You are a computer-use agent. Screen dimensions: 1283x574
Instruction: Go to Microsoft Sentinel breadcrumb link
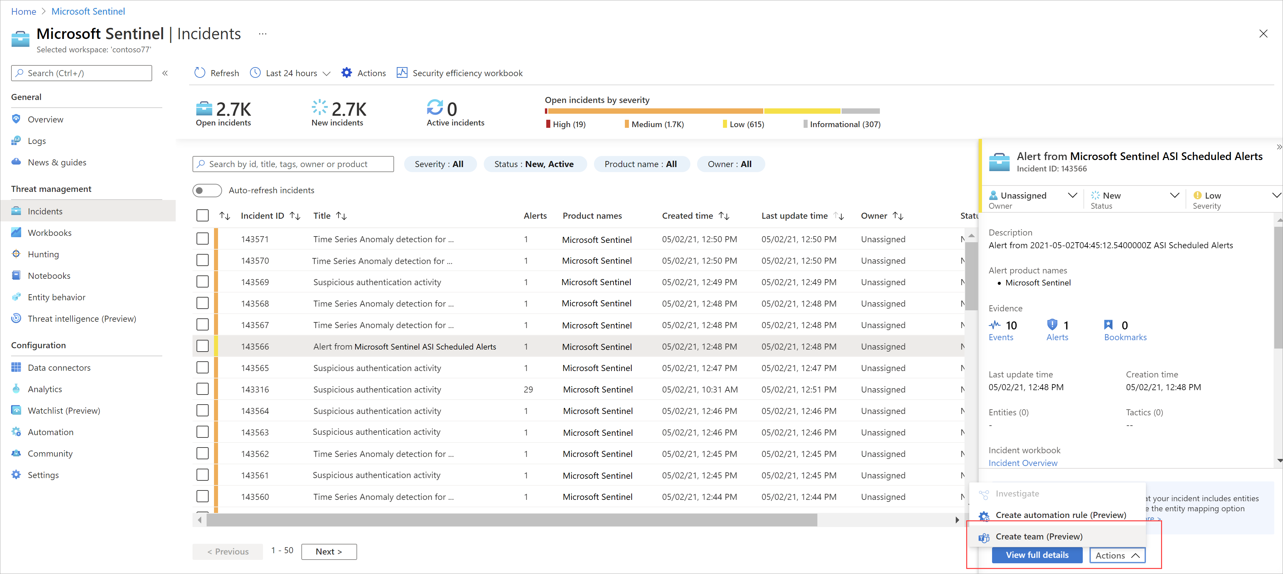point(88,11)
